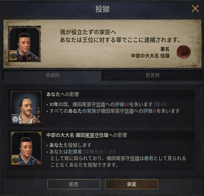Open your character portrait with the mustache
204x196 pixels.
(x=27, y=108)
